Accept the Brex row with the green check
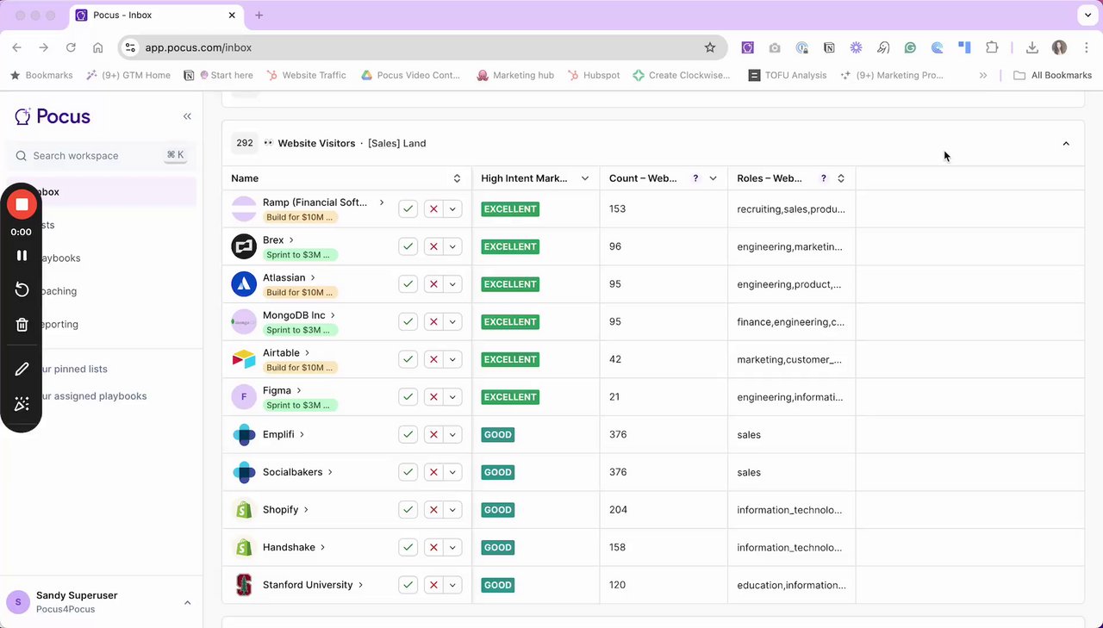Image resolution: width=1103 pixels, height=628 pixels. coord(408,246)
